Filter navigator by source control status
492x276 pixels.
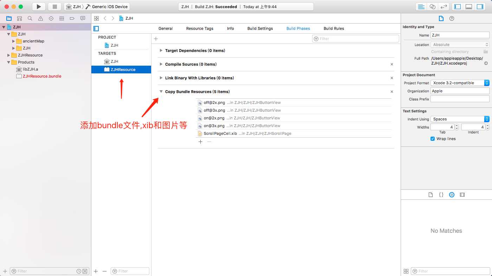coord(85,271)
